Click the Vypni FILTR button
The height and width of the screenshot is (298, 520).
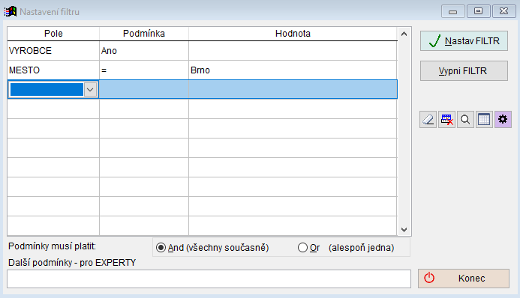click(x=464, y=71)
